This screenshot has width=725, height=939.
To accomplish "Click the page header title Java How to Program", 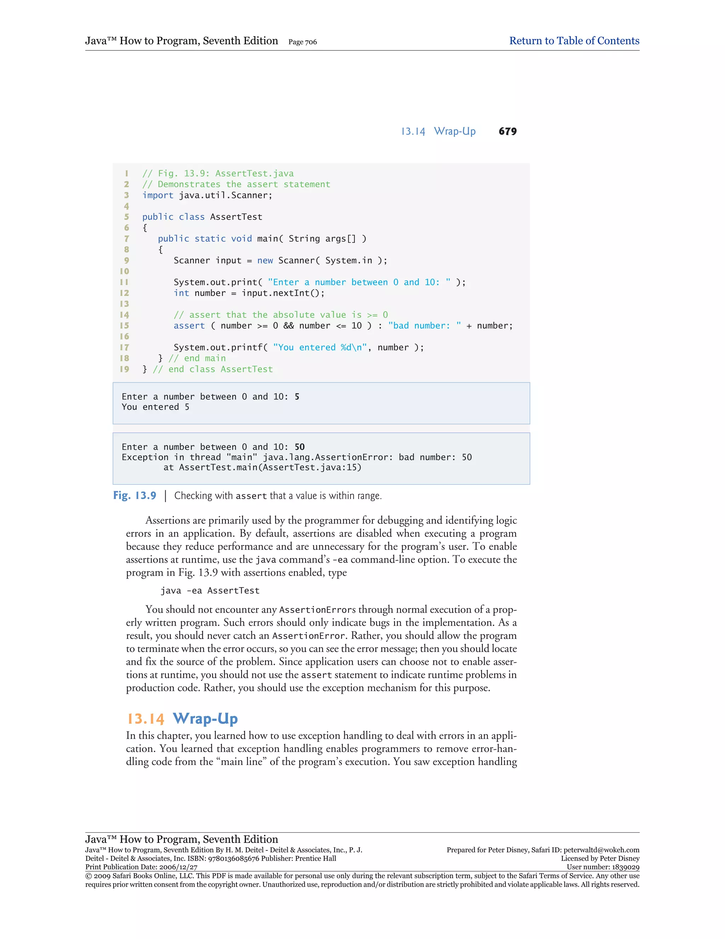I will 181,41.
